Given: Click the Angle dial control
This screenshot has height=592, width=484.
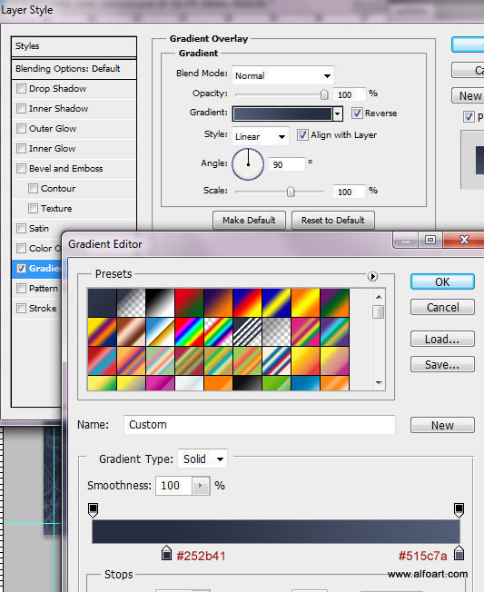Looking at the screenshot, I should coord(248,164).
